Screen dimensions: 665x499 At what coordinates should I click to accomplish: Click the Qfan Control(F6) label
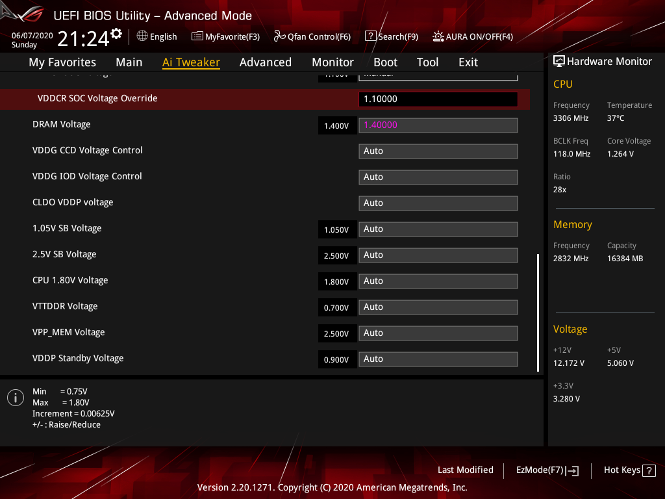pos(319,37)
